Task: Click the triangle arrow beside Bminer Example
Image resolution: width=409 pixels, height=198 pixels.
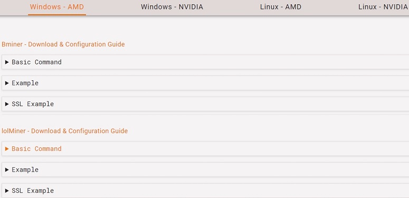Action: pyautogui.click(x=7, y=83)
